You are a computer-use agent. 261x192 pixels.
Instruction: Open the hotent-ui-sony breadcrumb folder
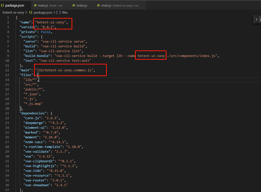[x=13, y=12]
